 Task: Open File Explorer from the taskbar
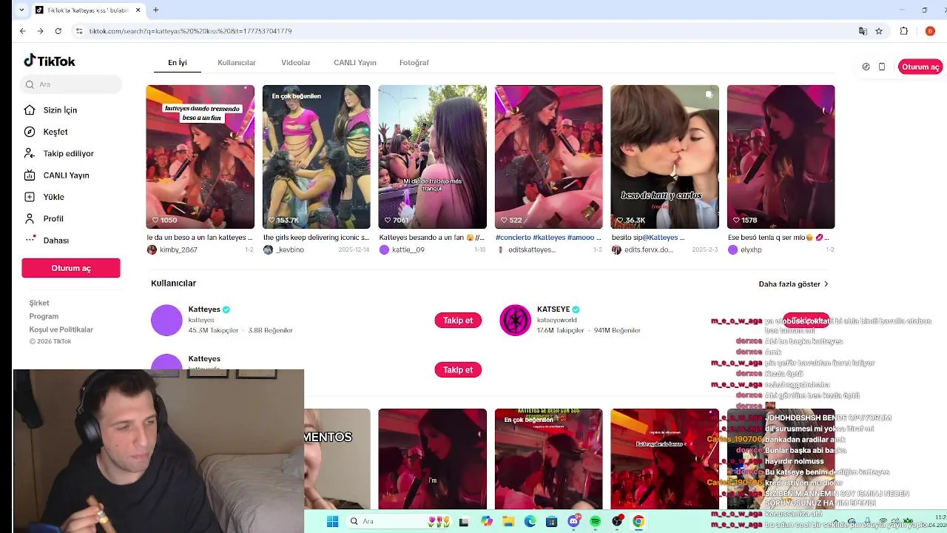click(x=508, y=521)
